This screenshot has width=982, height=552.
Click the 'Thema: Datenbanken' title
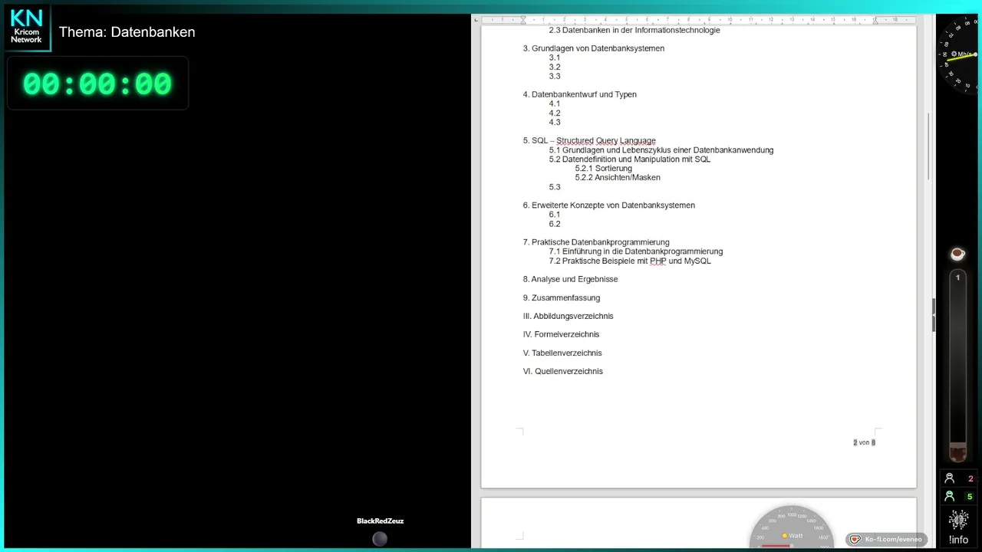click(127, 32)
